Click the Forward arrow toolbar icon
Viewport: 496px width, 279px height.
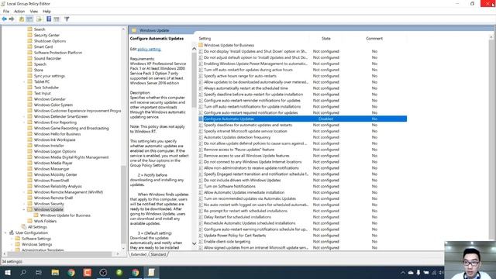click(12, 19)
